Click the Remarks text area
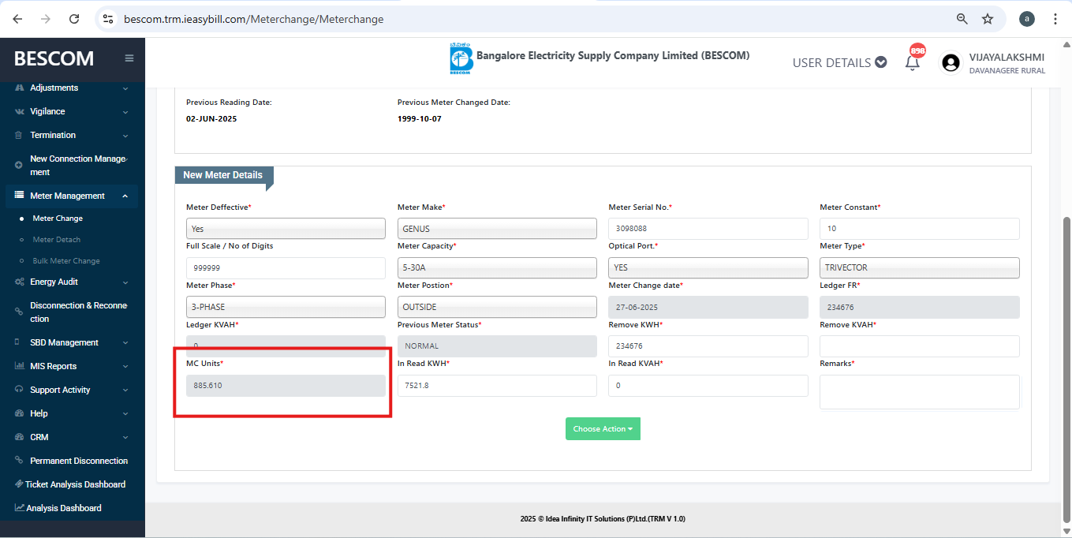Image resolution: width=1072 pixels, height=538 pixels. tap(920, 392)
